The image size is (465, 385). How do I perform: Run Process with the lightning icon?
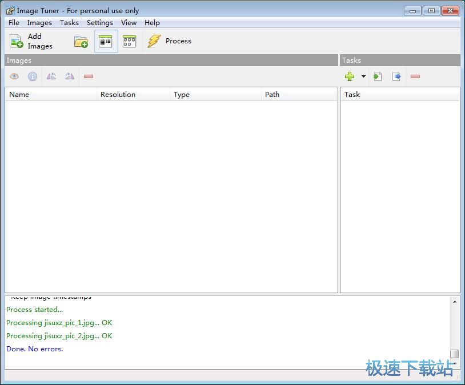(154, 42)
